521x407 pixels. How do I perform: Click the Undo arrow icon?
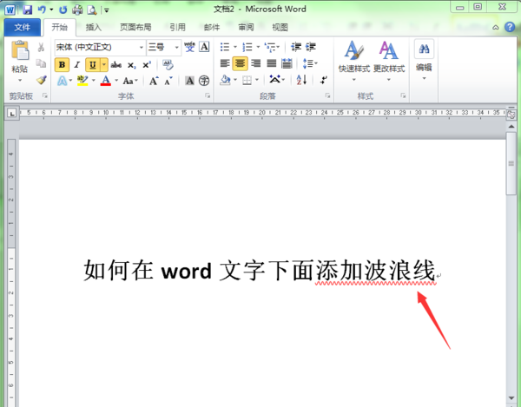pyautogui.click(x=42, y=10)
